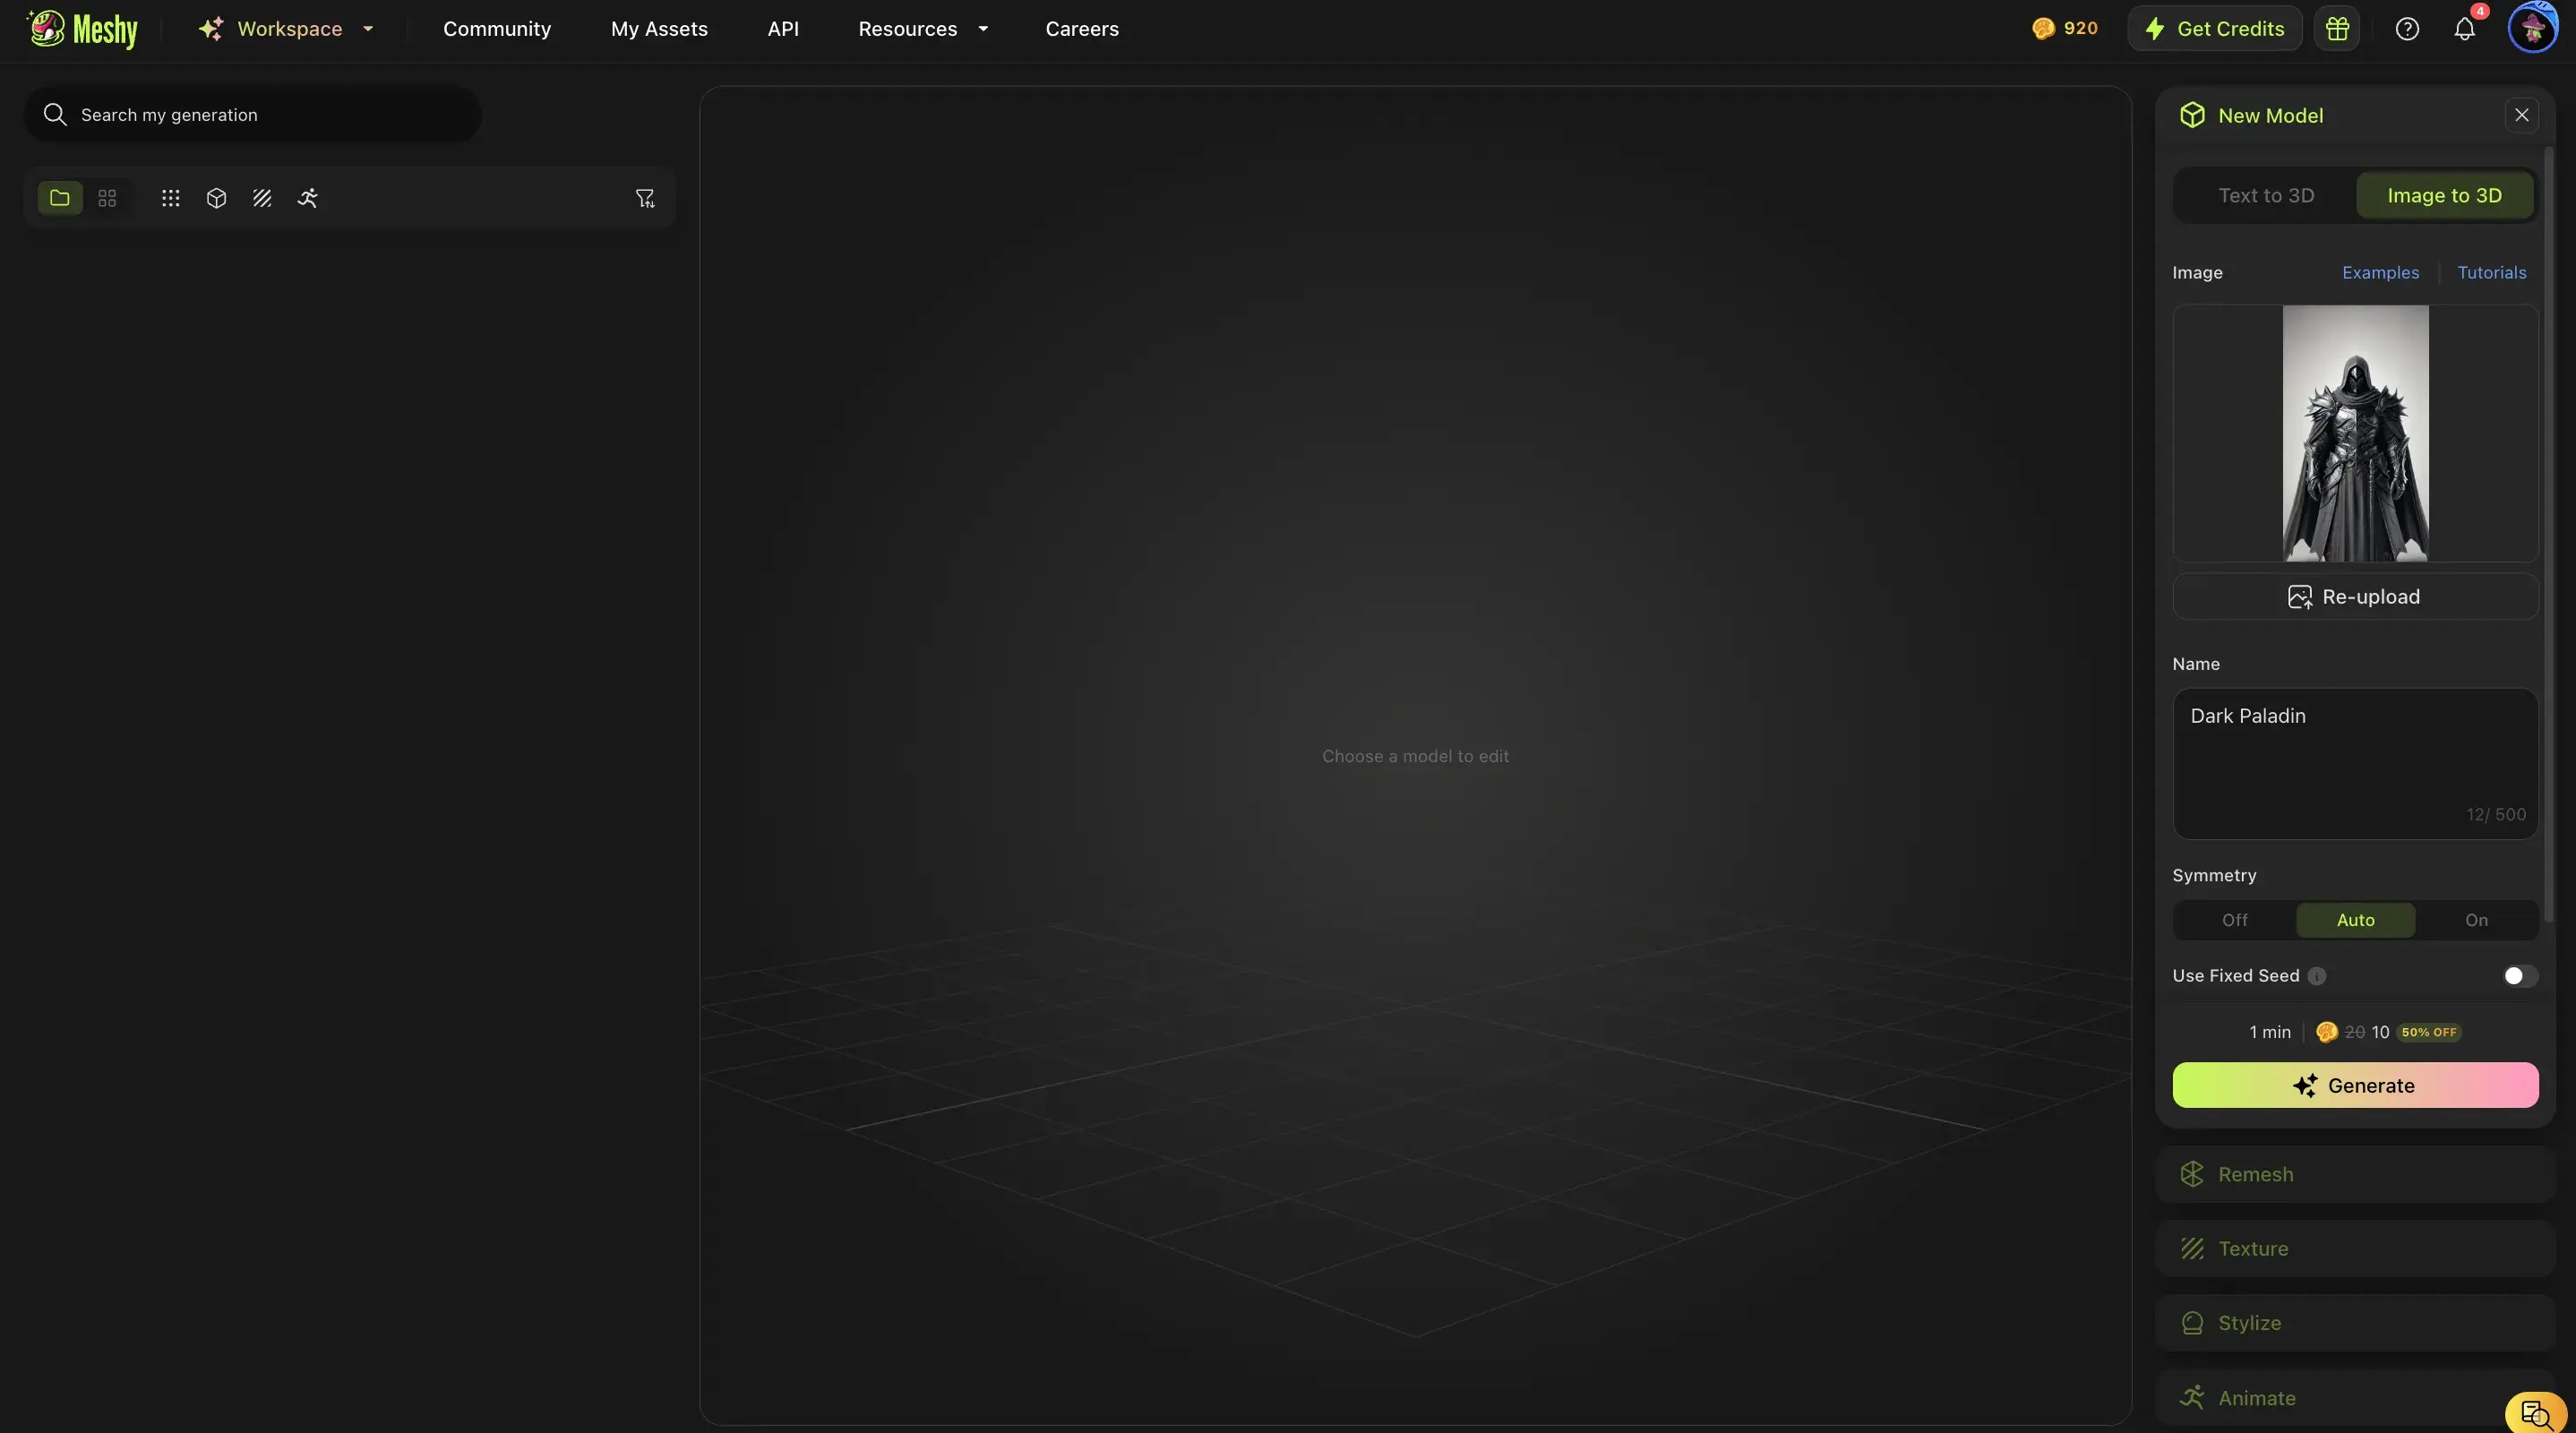Open the gift rewards icon
The width and height of the screenshot is (2576, 1433).
pos(2337,29)
